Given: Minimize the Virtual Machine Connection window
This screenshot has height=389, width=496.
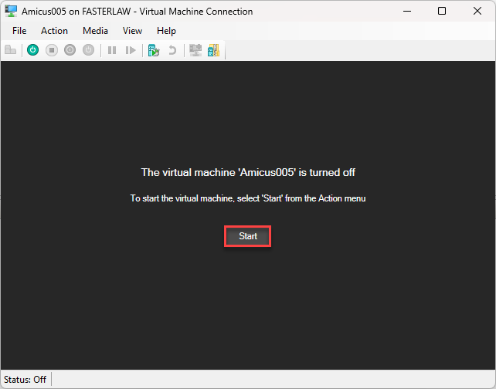Looking at the screenshot, I should tap(407, 11).
